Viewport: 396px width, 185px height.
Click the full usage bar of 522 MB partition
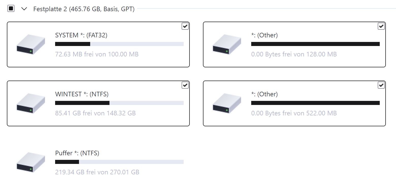[315, 103]
